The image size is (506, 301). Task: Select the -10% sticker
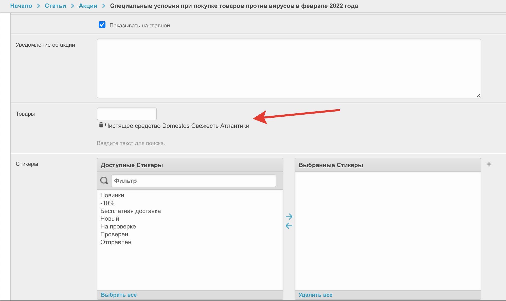tap(107, 203)
